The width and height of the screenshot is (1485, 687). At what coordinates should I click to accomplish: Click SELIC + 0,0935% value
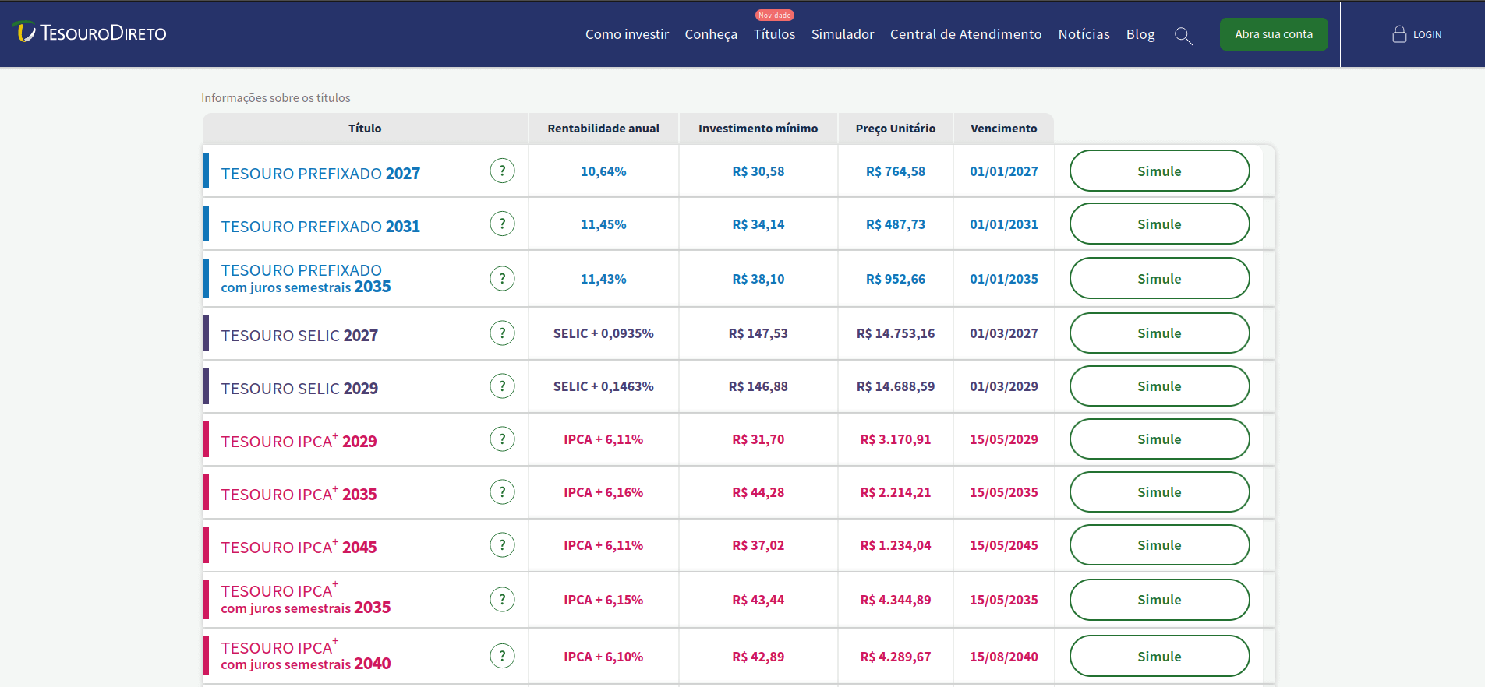[603, 333]
